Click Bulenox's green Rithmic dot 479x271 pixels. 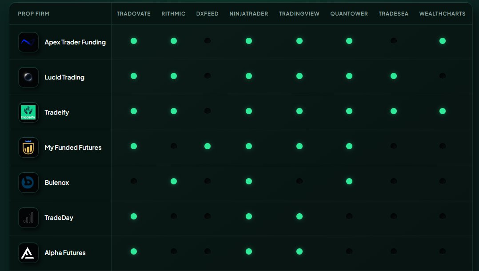click(x=174, y=182)
